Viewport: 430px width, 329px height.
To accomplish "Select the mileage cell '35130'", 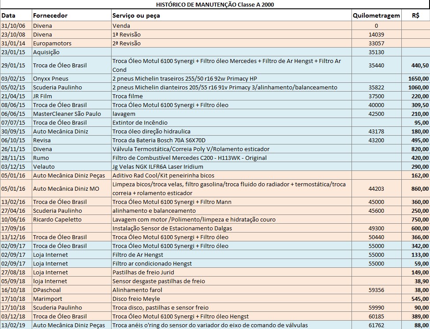I will (x=377, y=52).
